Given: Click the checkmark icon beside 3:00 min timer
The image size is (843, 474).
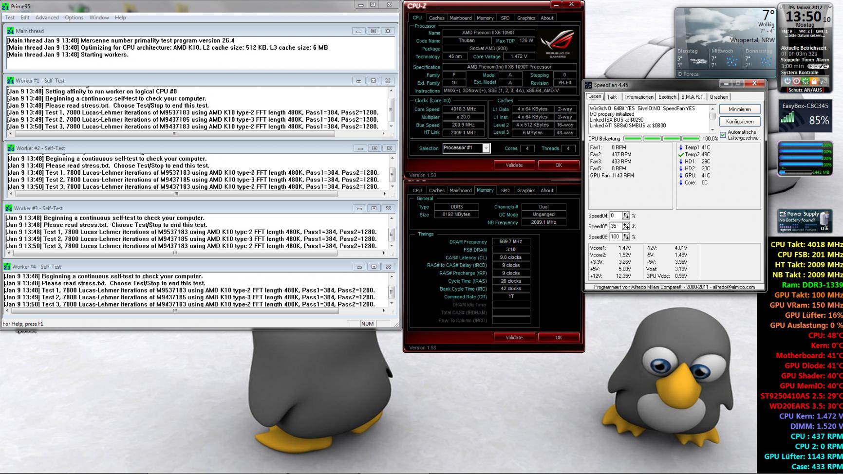Looking at the screenshot, I should coord(820,66).
